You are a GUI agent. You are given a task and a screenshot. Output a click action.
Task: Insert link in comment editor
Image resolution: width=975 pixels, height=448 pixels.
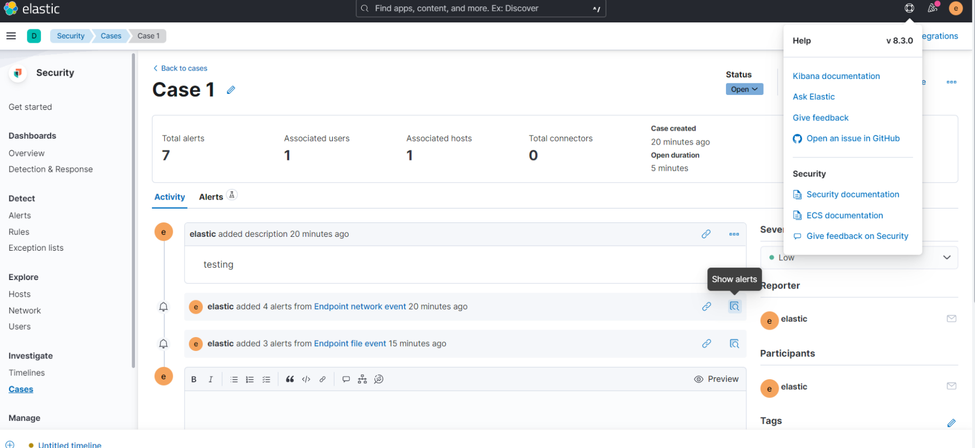pyautogui.click(x=323, y=379)
